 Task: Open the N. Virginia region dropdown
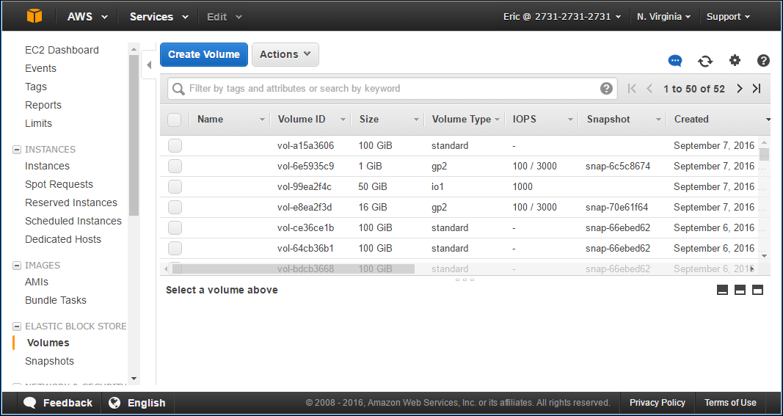[x=663, y=16]
